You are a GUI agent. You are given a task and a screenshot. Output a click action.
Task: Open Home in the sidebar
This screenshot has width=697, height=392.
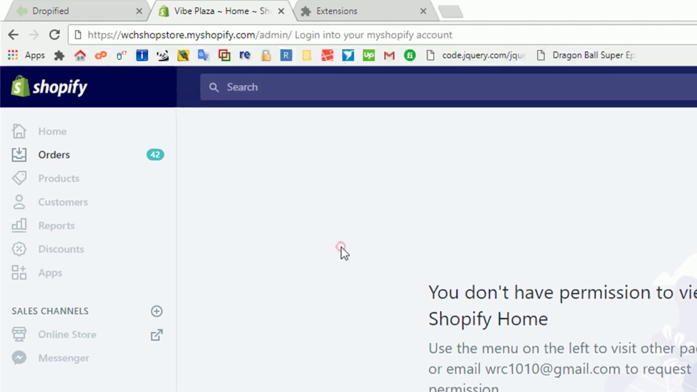coord(52,131)
